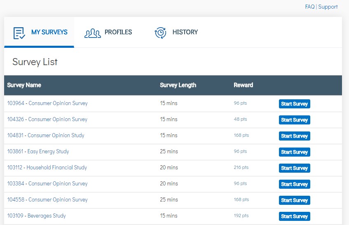
Task: Start survey 103384 worth 96 pts
Action: coord(294,184)
